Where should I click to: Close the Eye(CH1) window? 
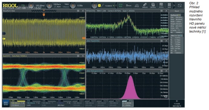(83, 56)
